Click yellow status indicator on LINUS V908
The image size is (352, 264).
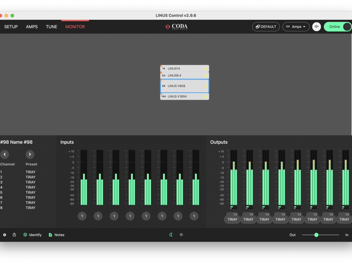click(x=205, y=86)
